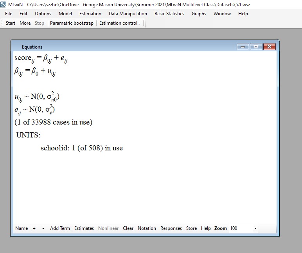Viewport: 302px width, 253px height.
Task: Click Add Term button
Action: (x=60, y=228)
